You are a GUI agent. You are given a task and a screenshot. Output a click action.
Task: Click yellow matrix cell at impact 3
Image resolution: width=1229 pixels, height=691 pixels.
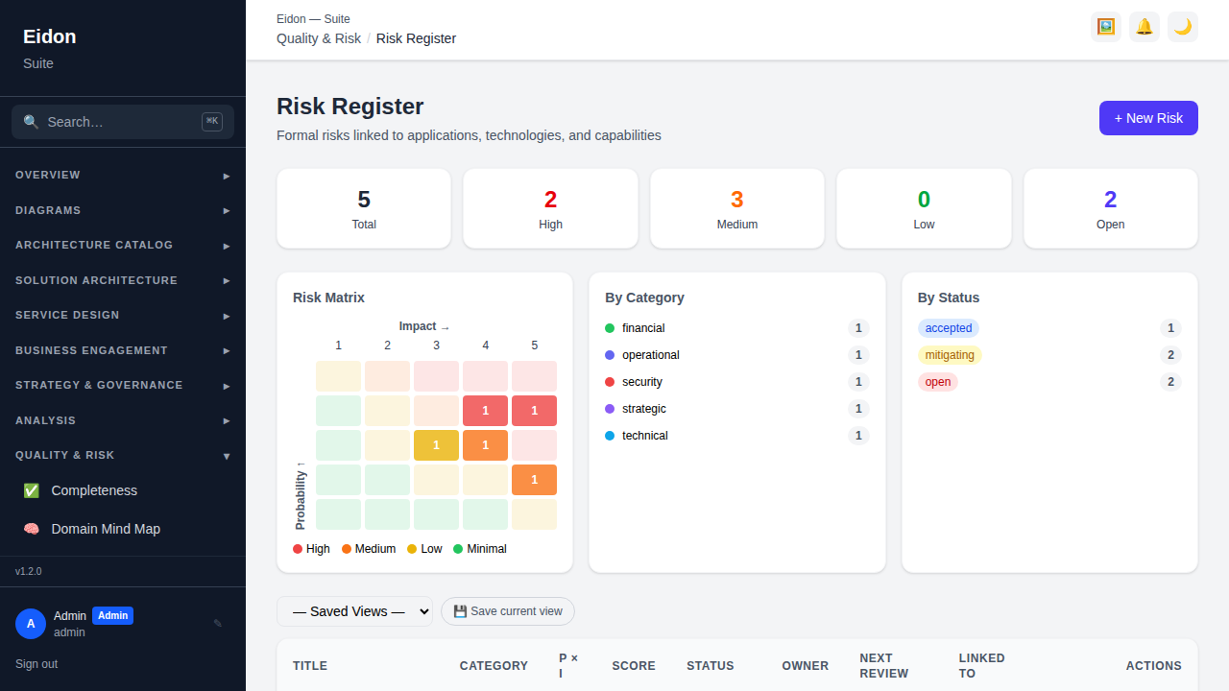[436, 445]
